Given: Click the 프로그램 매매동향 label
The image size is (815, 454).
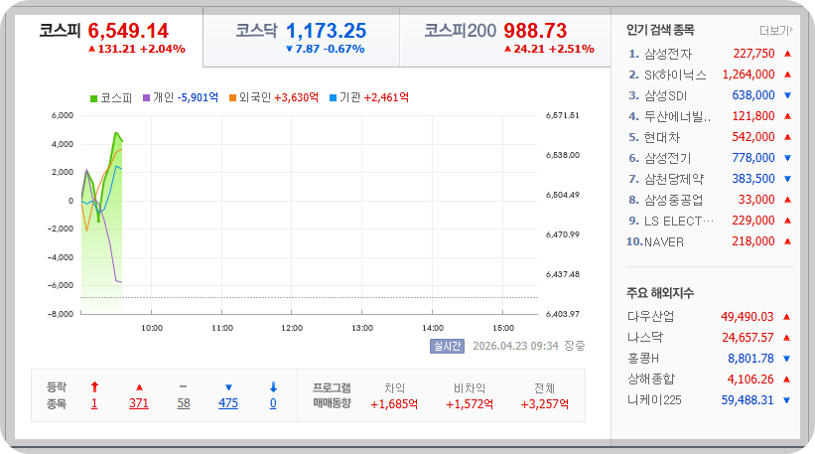Looking at the screenshot, I should (332, 395).
